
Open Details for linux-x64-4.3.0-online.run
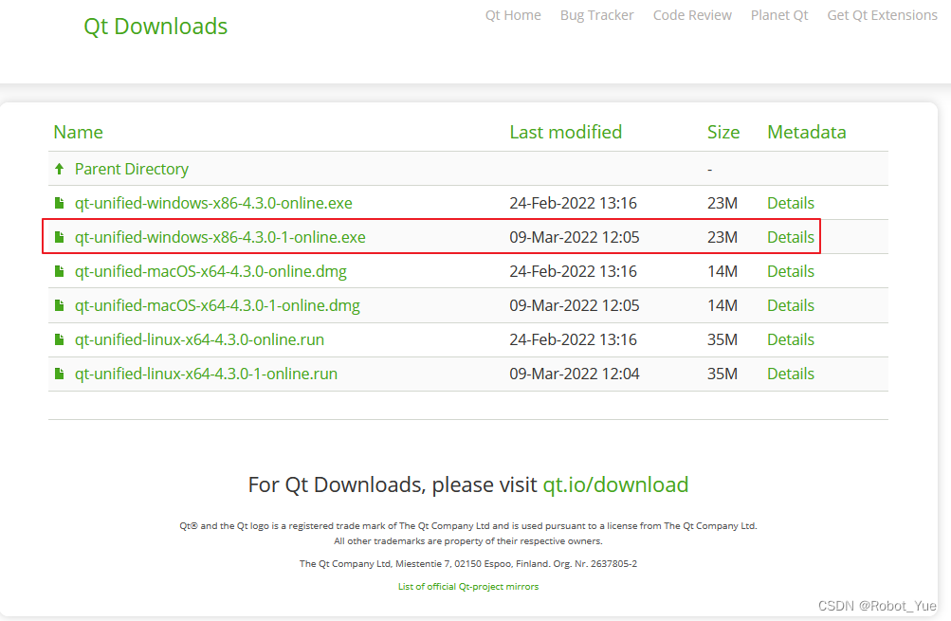[790, 339]
